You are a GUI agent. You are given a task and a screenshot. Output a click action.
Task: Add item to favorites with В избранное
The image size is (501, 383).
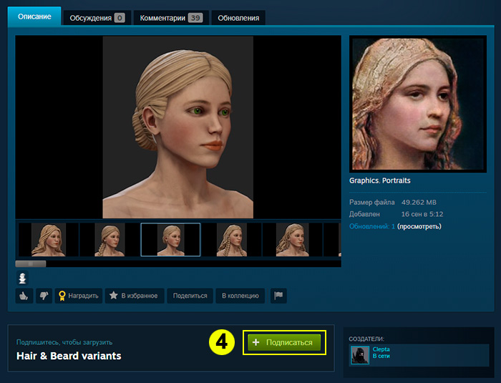coord(134,295)
